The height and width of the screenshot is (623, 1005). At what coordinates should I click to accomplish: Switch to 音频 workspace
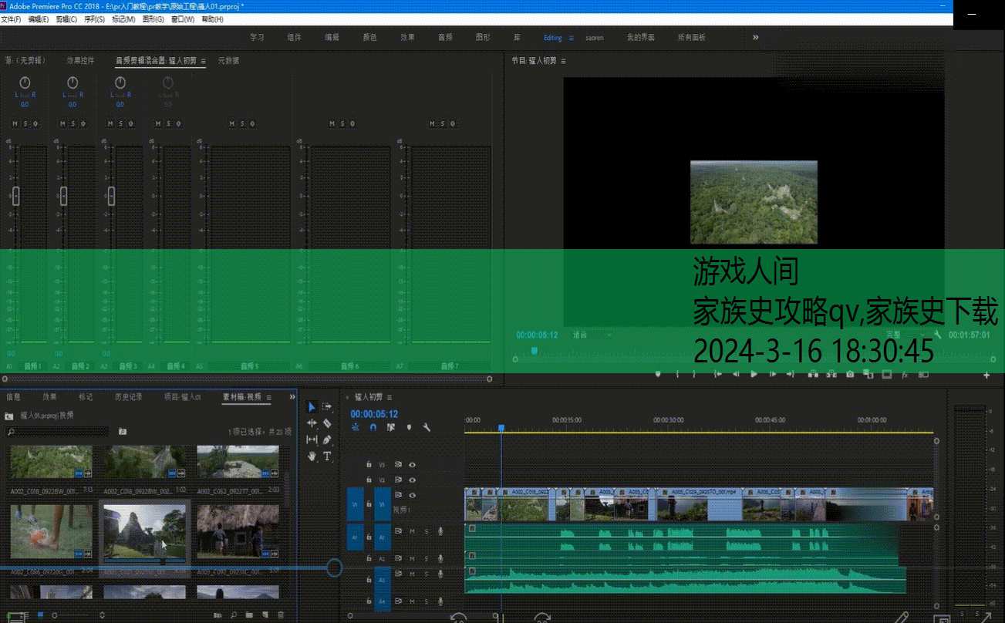point(445,37)
